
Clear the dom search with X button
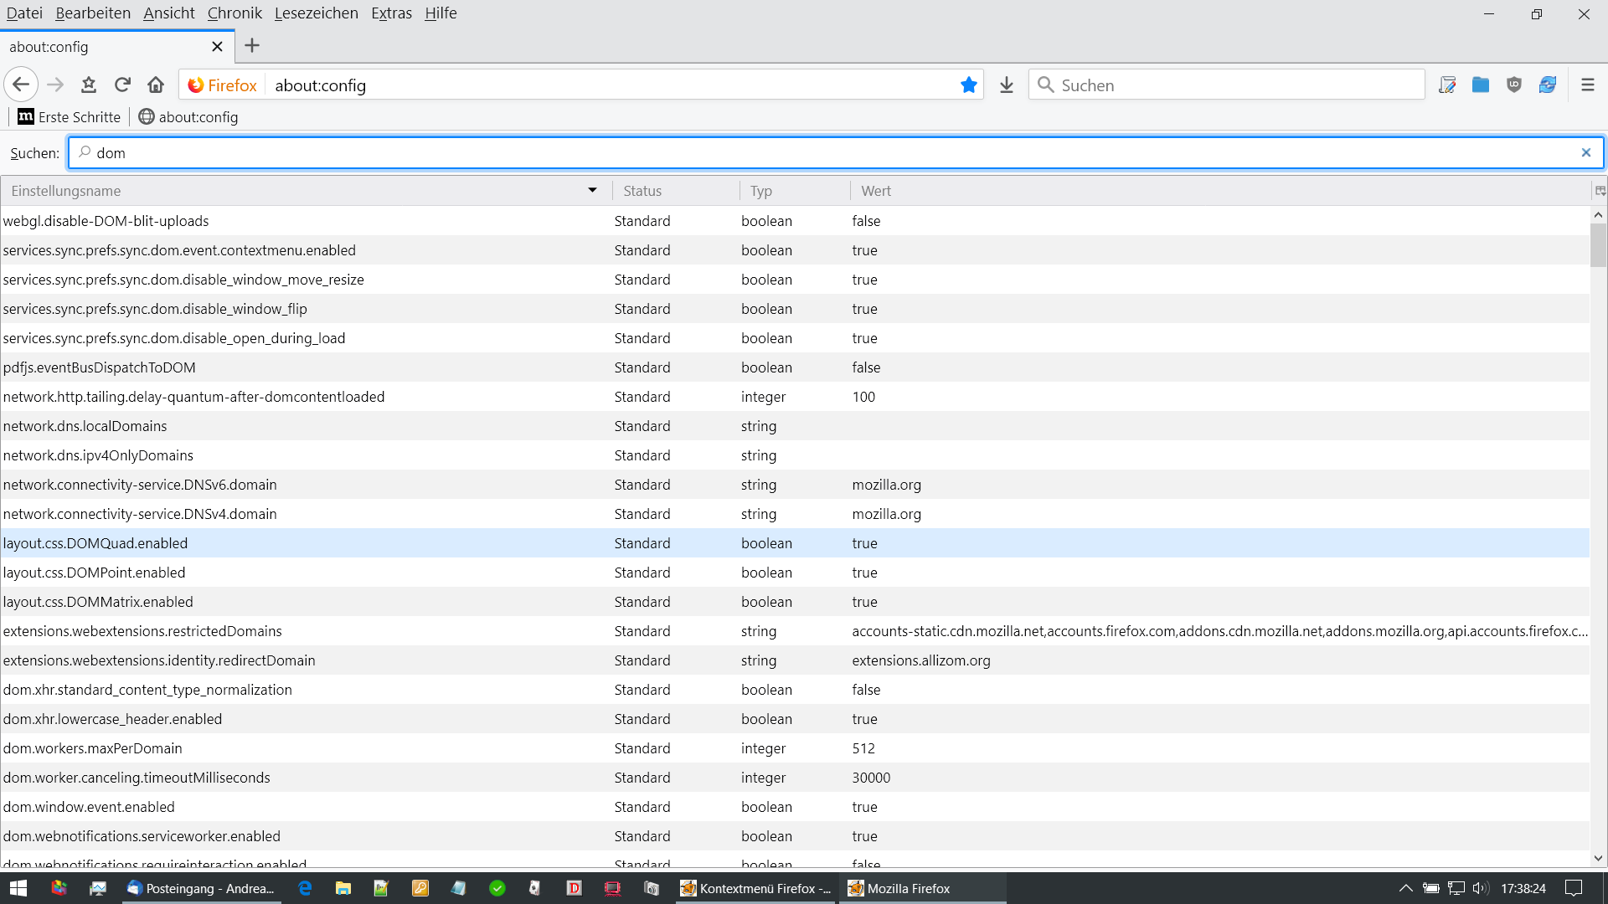point(1585,152)
